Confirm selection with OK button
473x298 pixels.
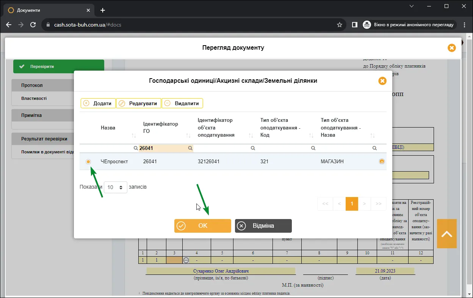pos(202,226)
